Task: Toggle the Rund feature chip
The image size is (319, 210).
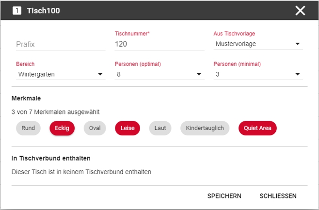Action: tap(28, 128)
